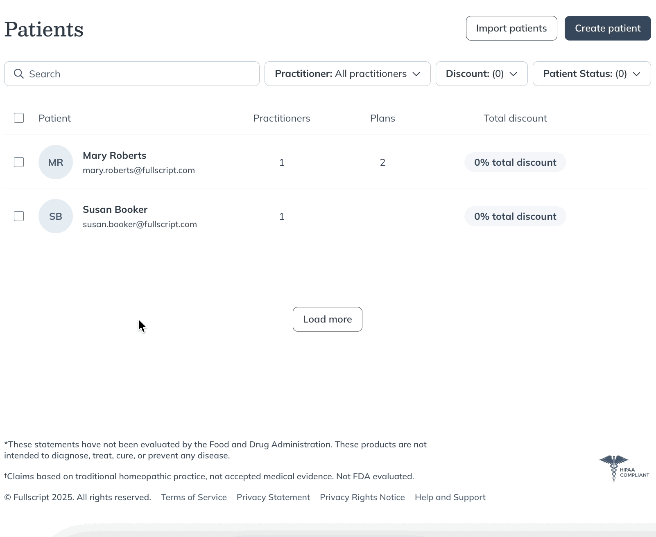The width and height of the screenshot is (656, 537).
Task: Open the Privacy Statement link
Action: pos(273,497)
